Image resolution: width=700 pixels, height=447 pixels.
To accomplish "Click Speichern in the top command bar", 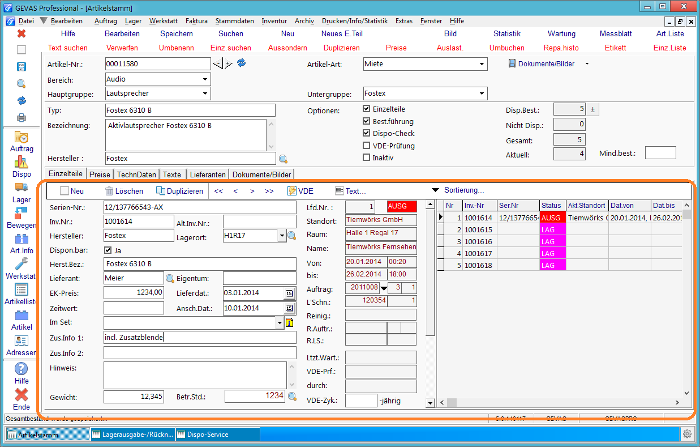I will click(177, 34).
